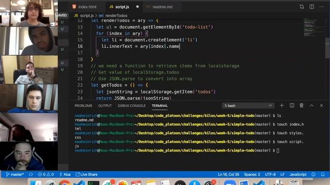Click the terminal prompt cursor on last line
330x185 pixels.
click(x=278, y=151)
